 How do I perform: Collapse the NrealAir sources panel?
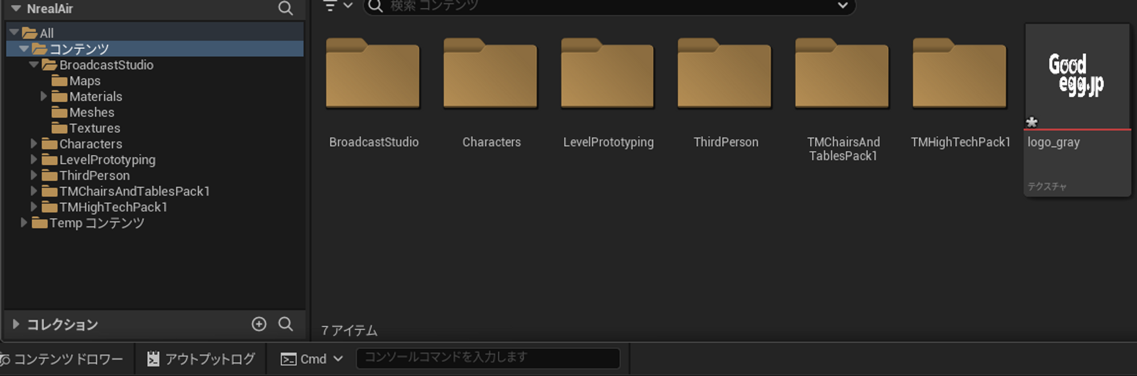(x=16, y=9)
